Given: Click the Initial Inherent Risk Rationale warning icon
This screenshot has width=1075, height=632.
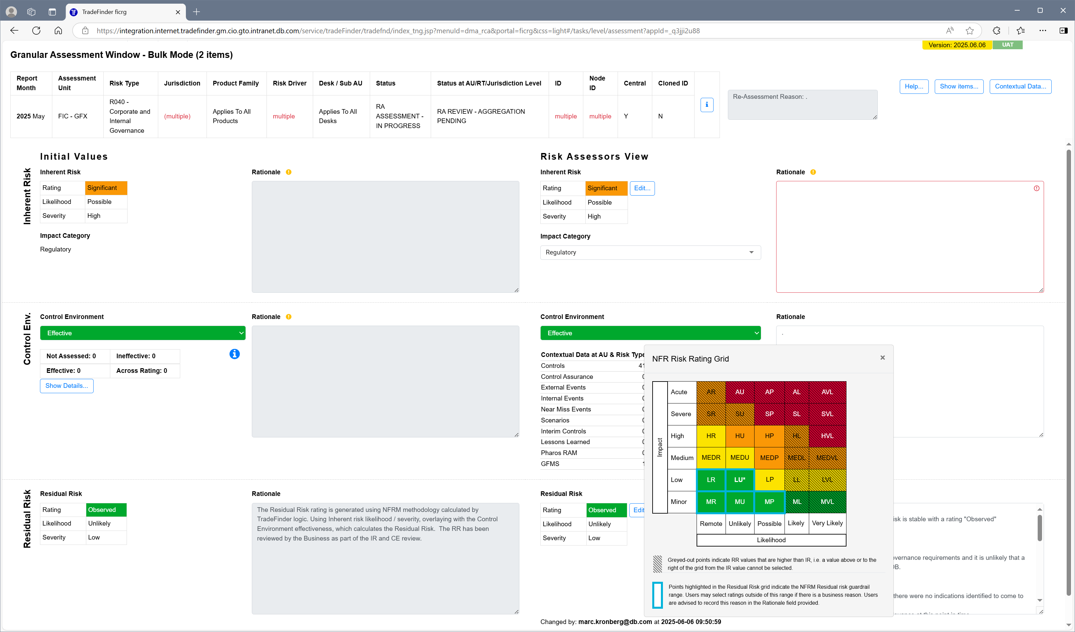Looking at the screenshot, I should point(289,172).
